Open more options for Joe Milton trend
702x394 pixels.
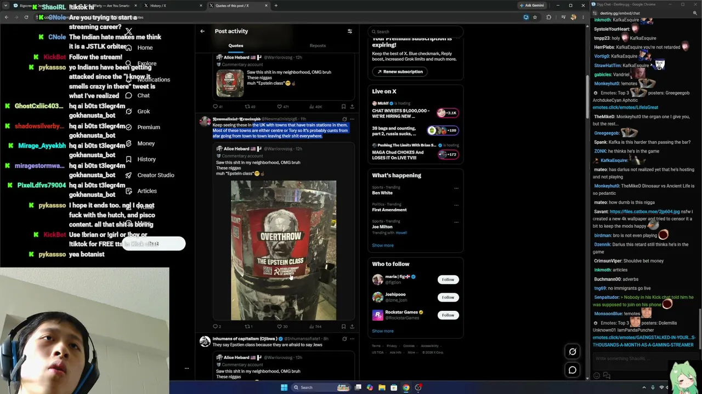tap(456, 222)
